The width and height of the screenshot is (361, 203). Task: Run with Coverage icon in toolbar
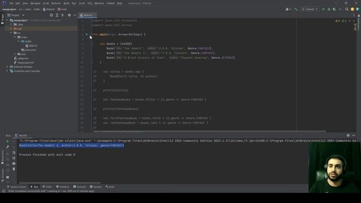point(334,9)
